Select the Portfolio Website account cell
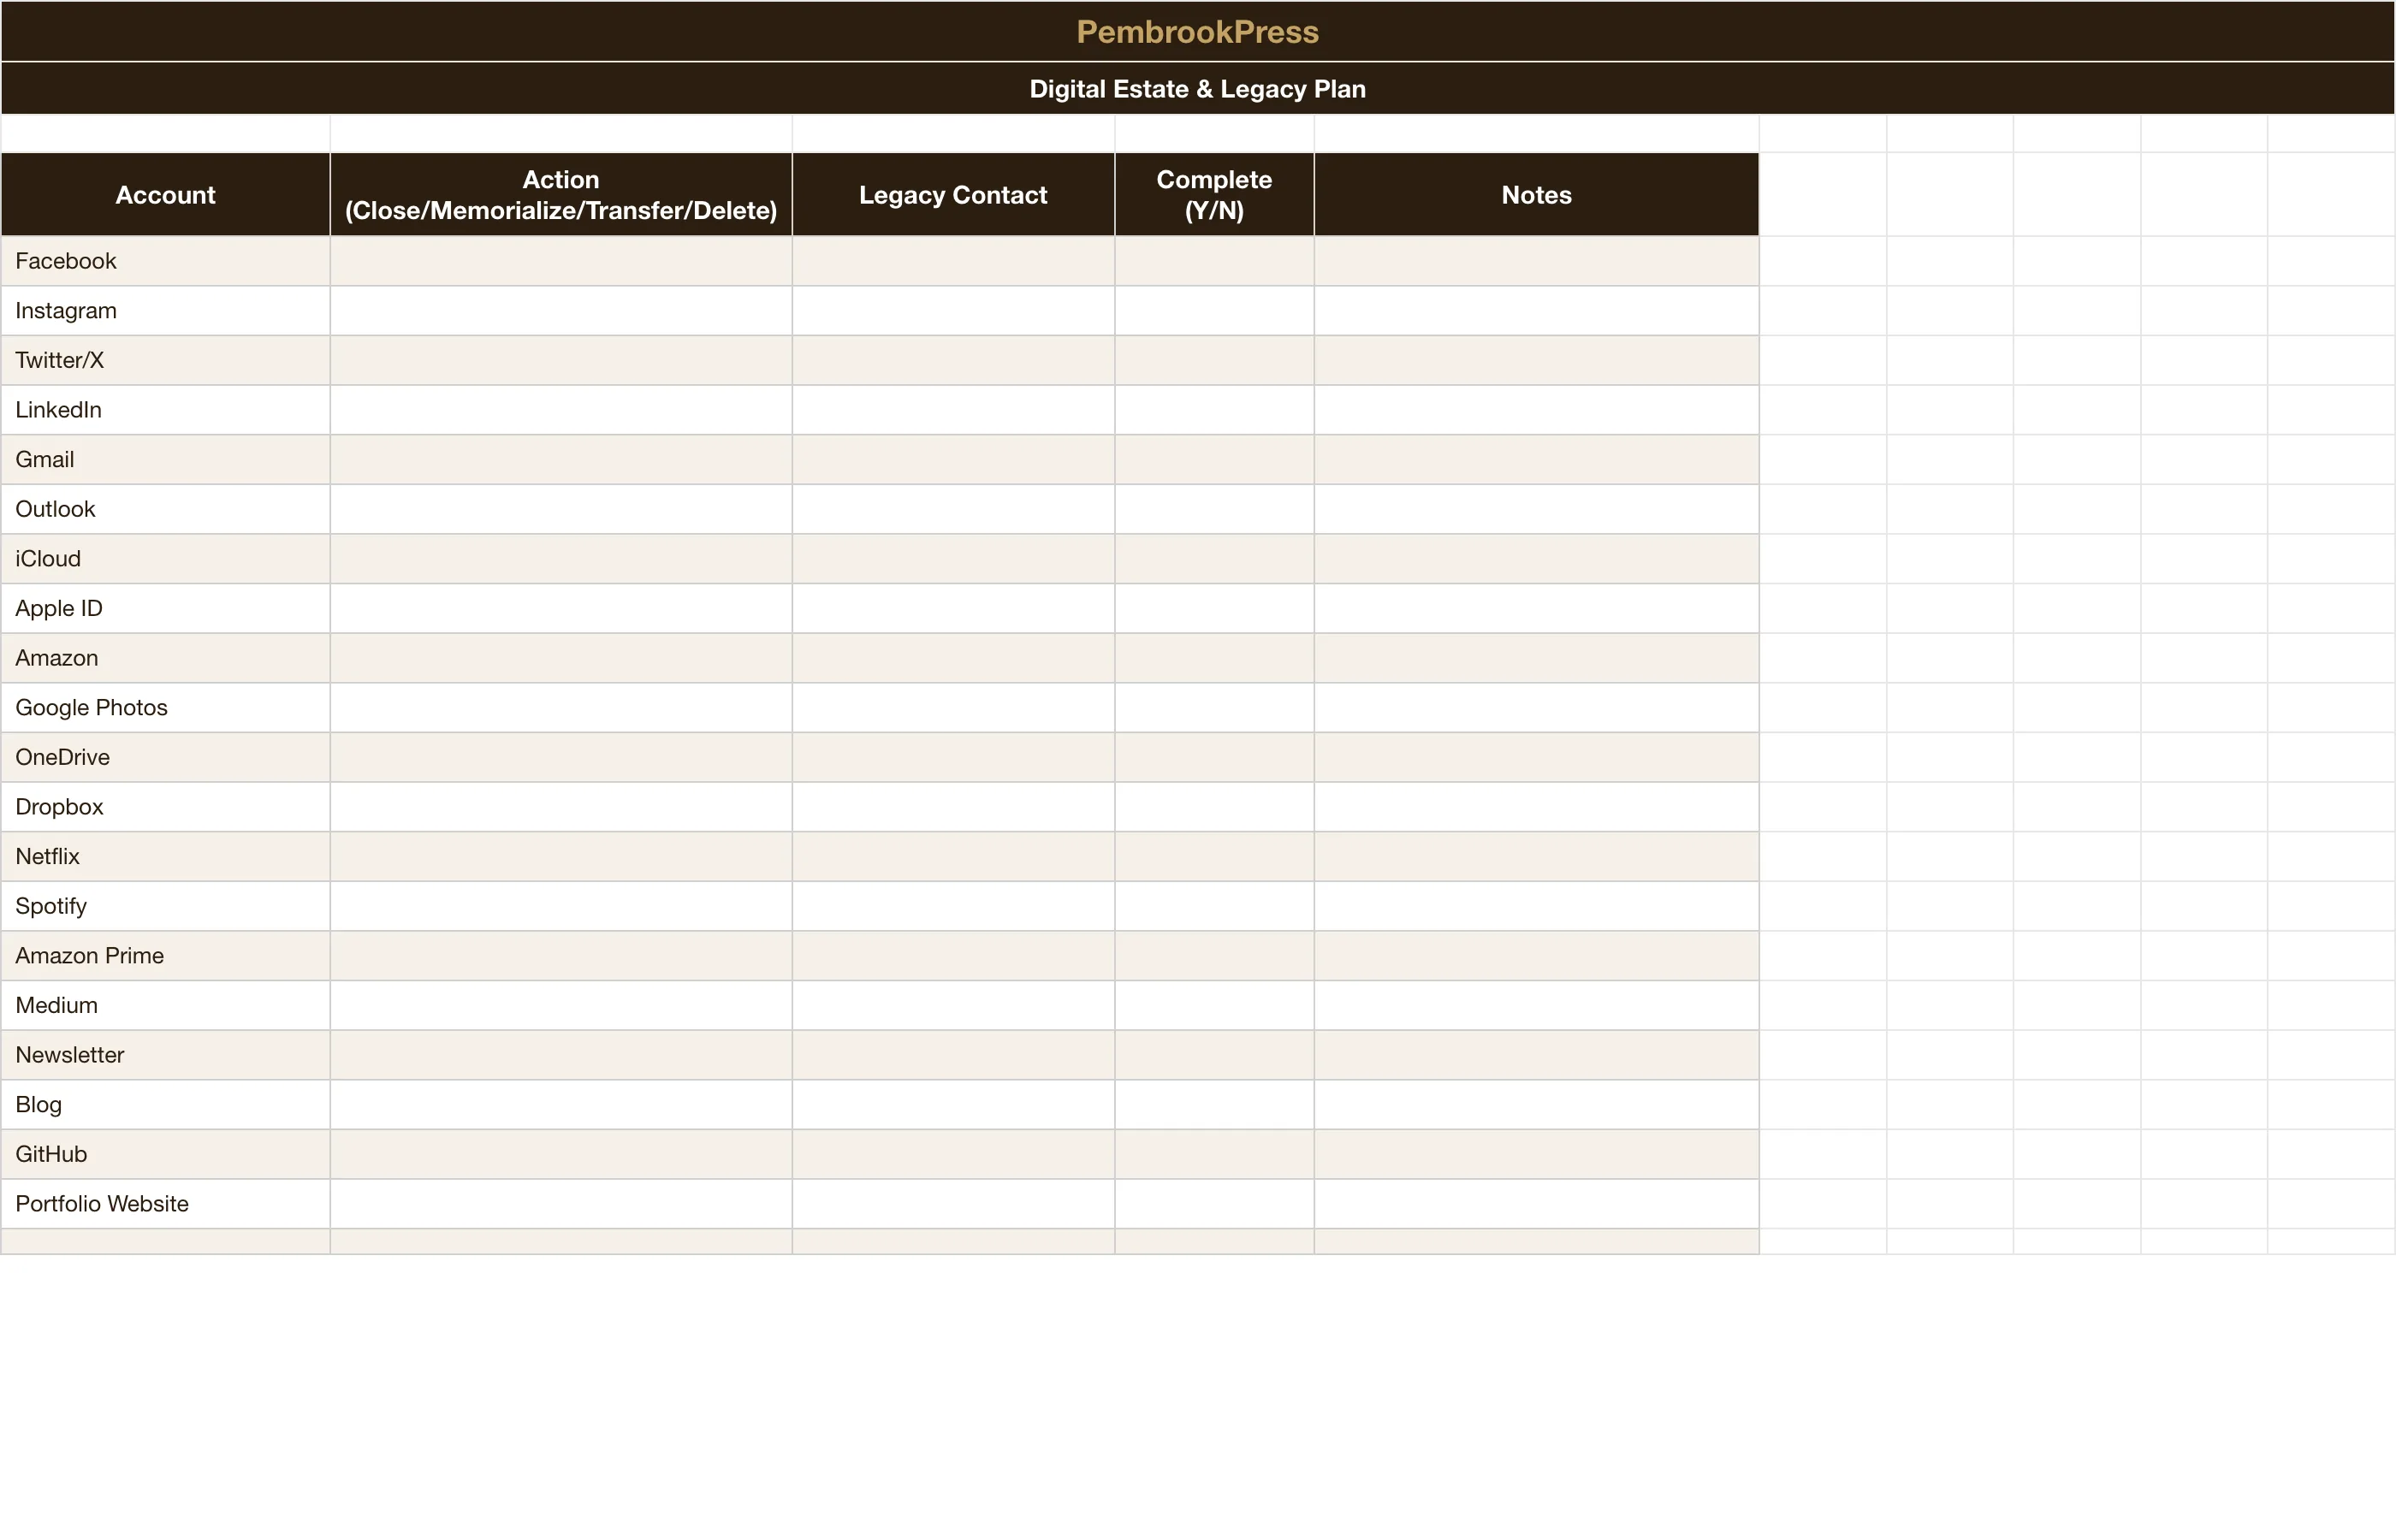The width and height of the screenshot is (2396, 1540). coord(166,1204)
